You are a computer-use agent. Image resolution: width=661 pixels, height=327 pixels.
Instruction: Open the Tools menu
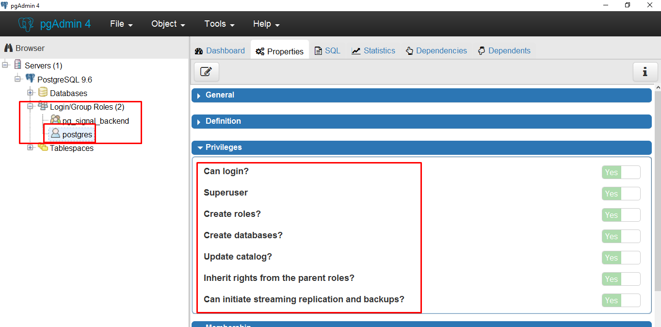219,24
